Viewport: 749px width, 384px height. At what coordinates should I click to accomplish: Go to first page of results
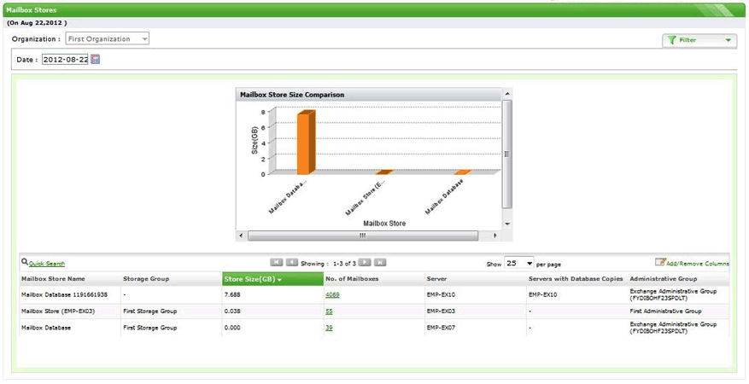click(x=277, y=262)
